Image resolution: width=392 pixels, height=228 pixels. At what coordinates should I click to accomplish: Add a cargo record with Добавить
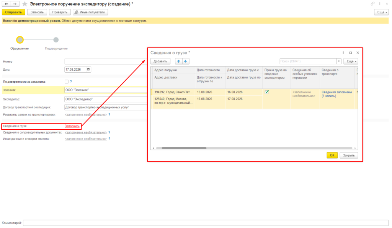click(x=160, y=61)
